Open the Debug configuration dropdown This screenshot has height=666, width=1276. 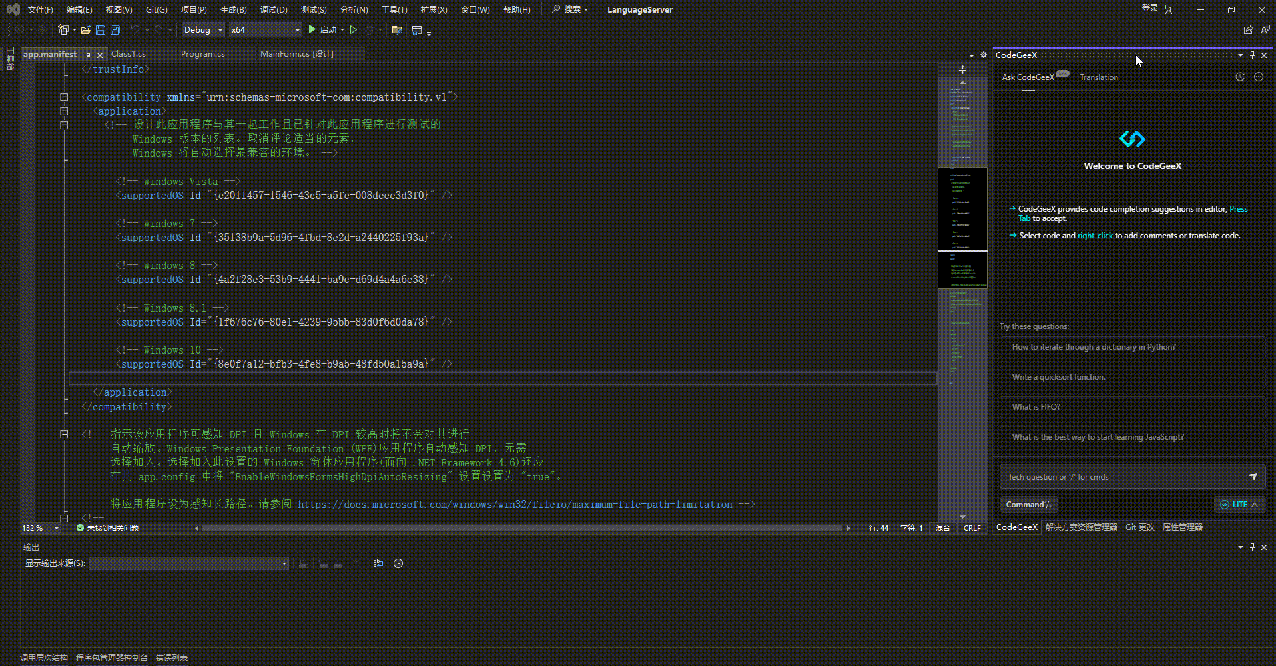point(203,29)
